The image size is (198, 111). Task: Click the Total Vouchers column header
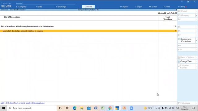168,18
